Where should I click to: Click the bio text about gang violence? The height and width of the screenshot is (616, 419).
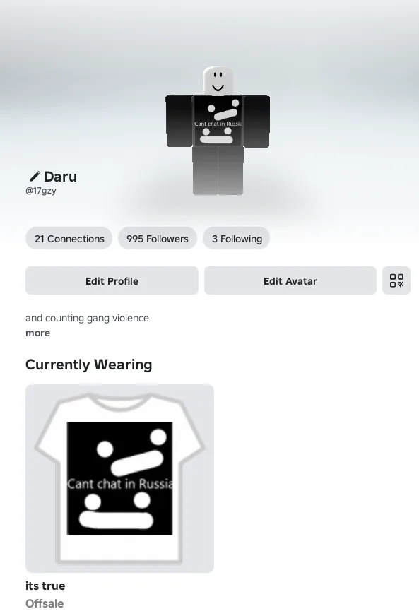coord(87,318)
